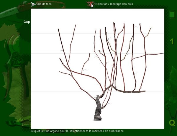Click the vine selection tool icon
This screenshot has height=136, width=177.
(91, 4)
